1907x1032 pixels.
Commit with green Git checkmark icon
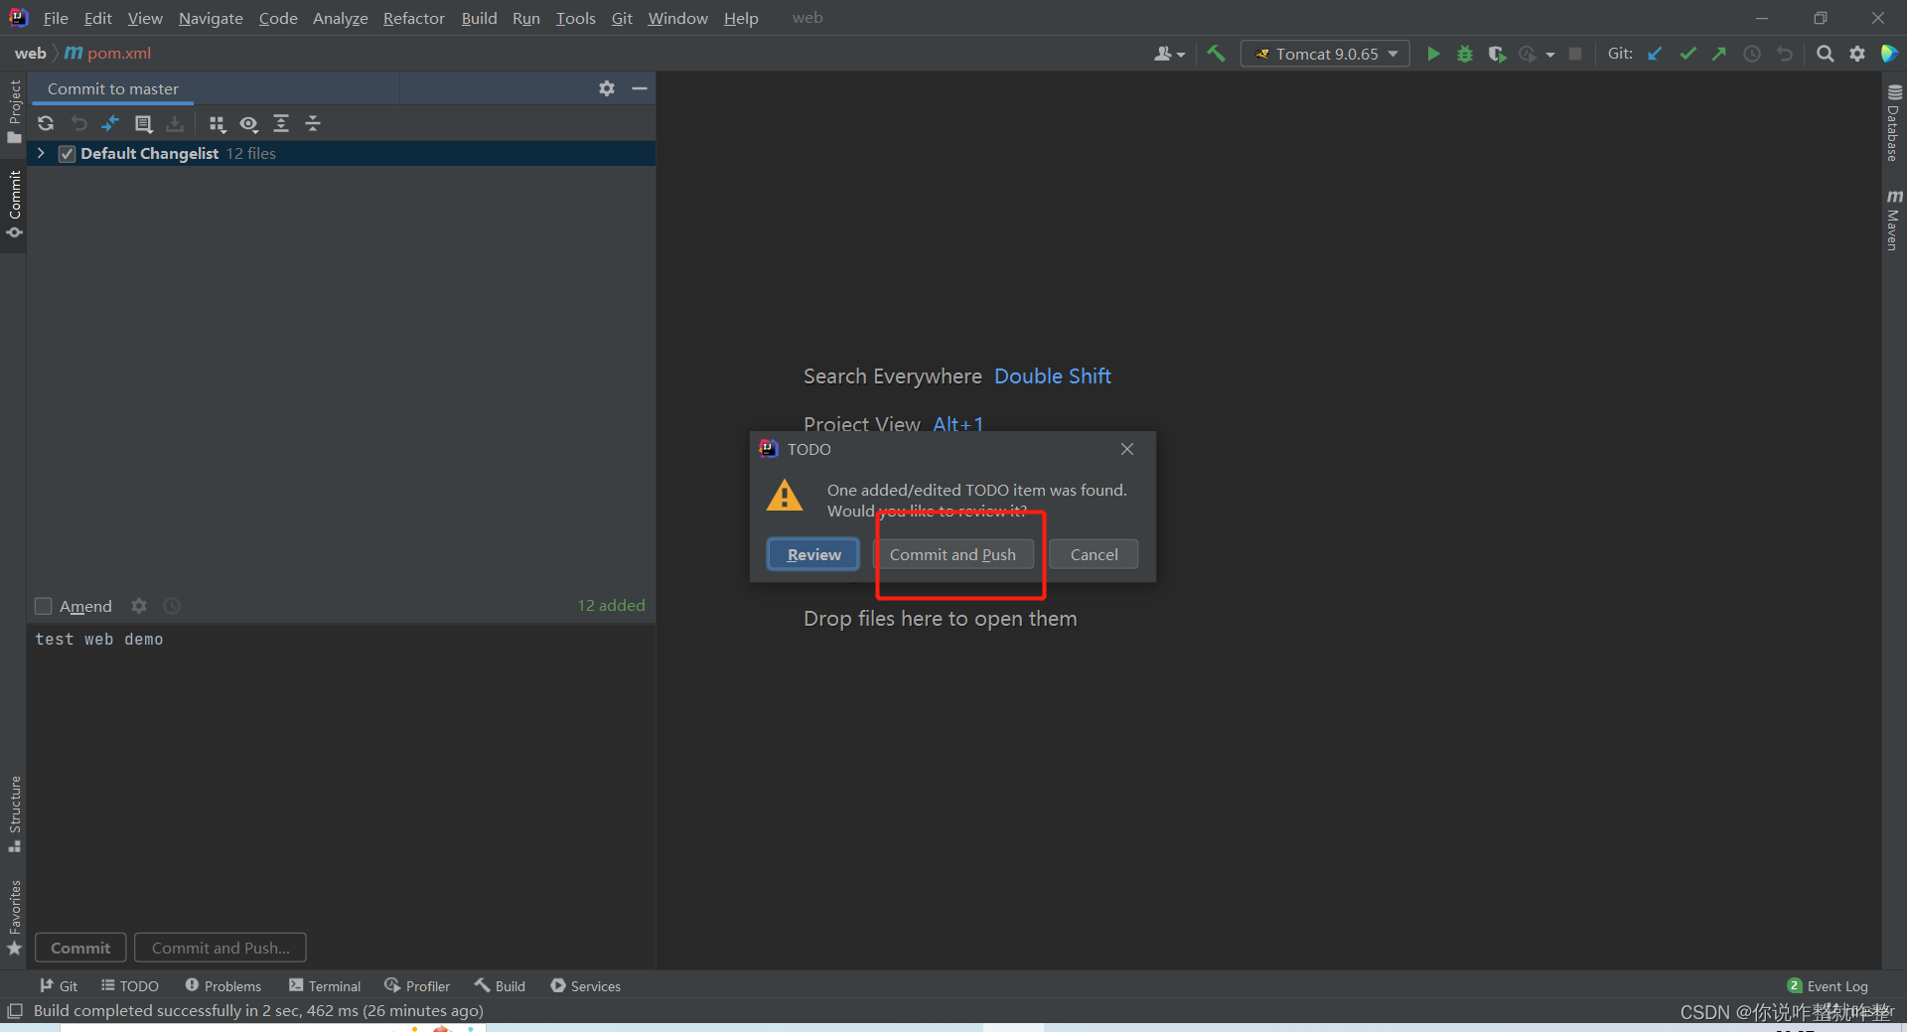click(1687, 54)
